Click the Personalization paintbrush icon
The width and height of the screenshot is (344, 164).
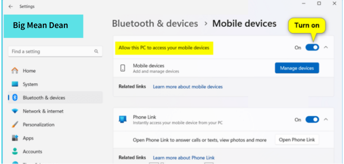[x=15, y=125]
